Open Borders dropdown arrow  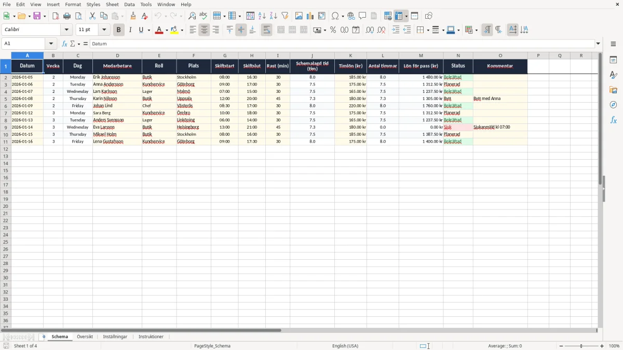[428, 30]
